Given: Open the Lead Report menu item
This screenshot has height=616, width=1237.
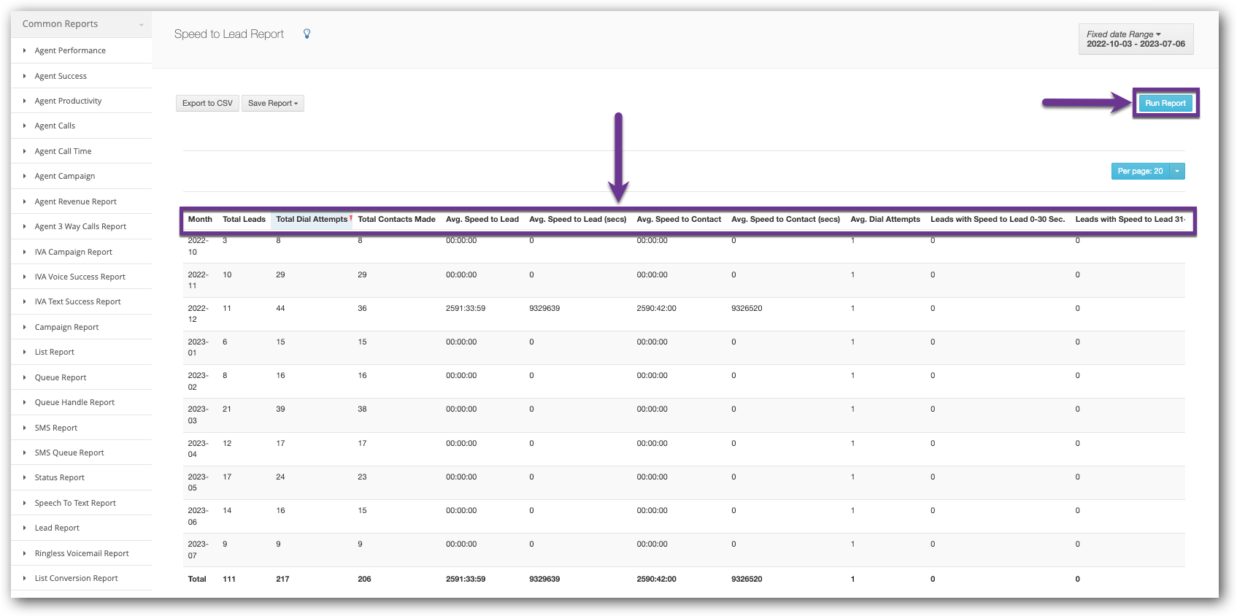Looking at the screenshot, I should 57,528.
